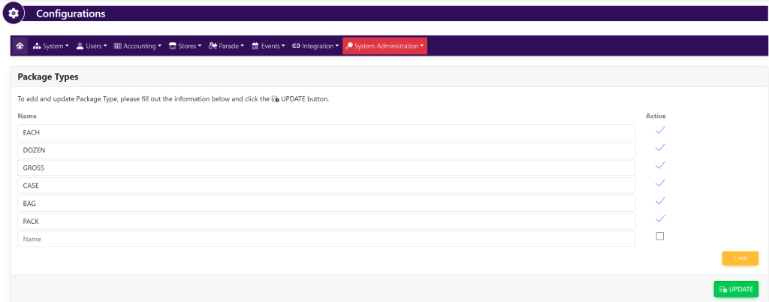The height and width of the screenshot is (302, 769).
Task: Open the System dropdown menu
Action: coord(51,46)
